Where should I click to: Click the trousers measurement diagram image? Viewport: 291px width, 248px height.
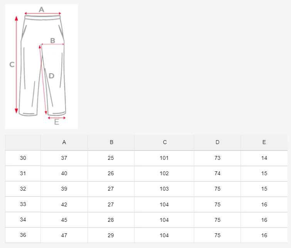41,66
